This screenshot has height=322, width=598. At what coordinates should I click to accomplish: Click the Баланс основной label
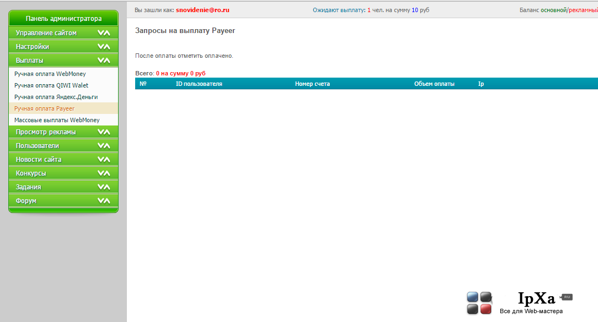click(x=543, y=10)
